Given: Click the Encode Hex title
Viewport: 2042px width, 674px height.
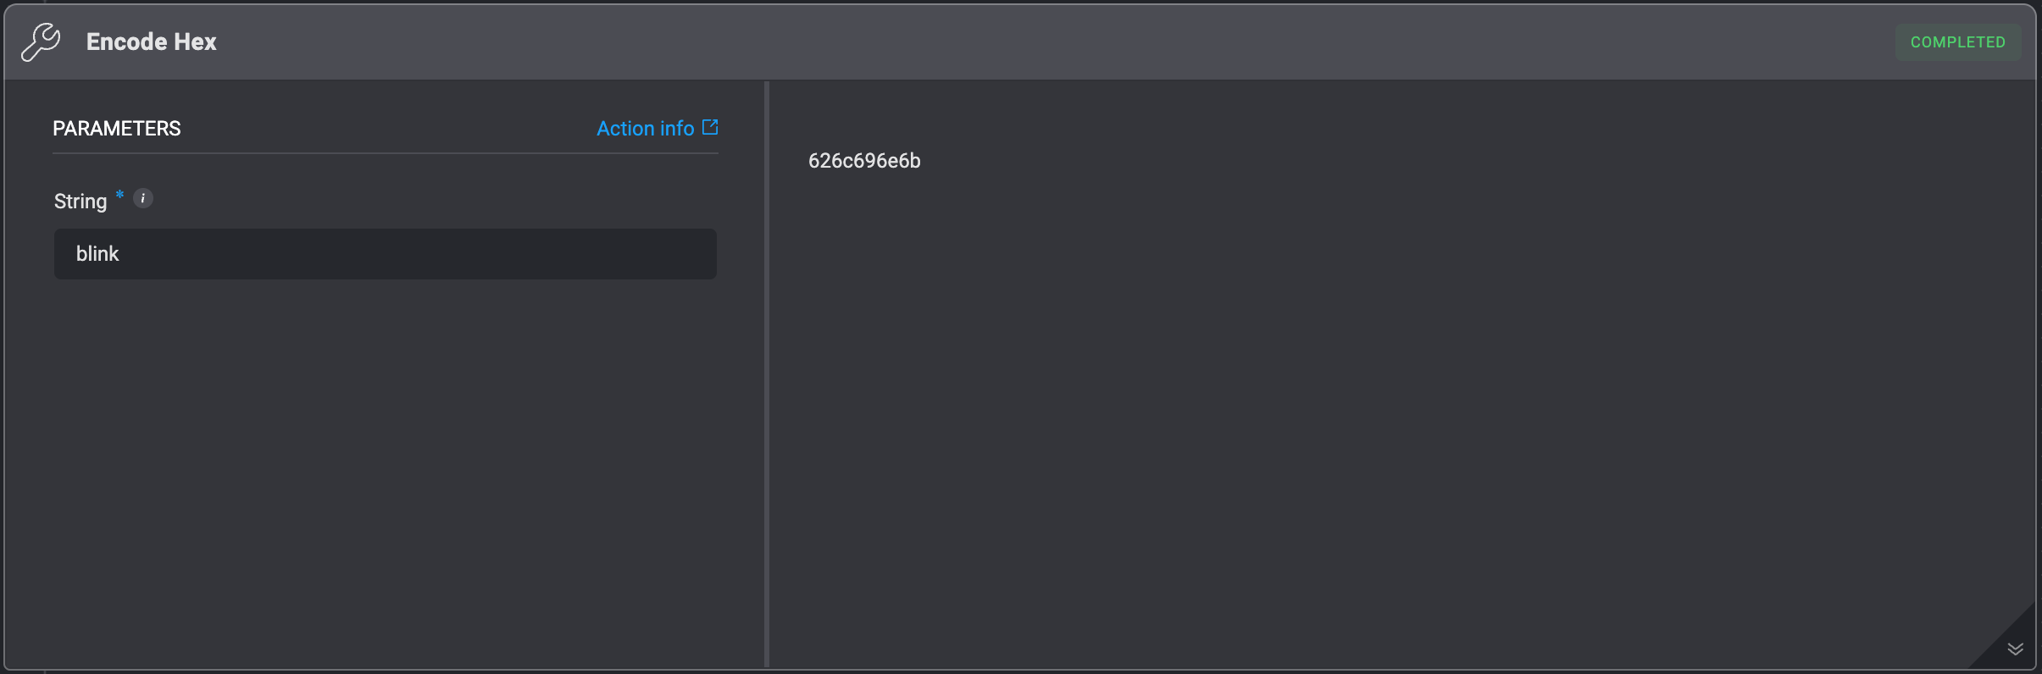Looking at the screenshot, I should (x=152, y=41).
